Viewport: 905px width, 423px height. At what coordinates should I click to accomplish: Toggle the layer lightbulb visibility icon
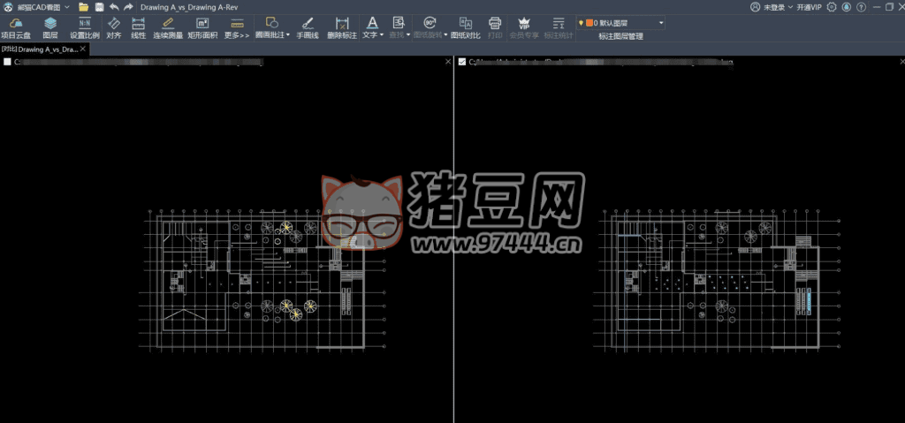581,22
